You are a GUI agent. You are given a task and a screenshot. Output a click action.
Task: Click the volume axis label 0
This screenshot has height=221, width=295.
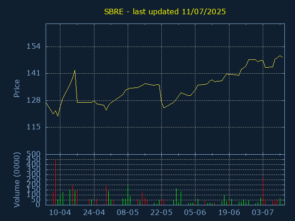tap(38, 204)
